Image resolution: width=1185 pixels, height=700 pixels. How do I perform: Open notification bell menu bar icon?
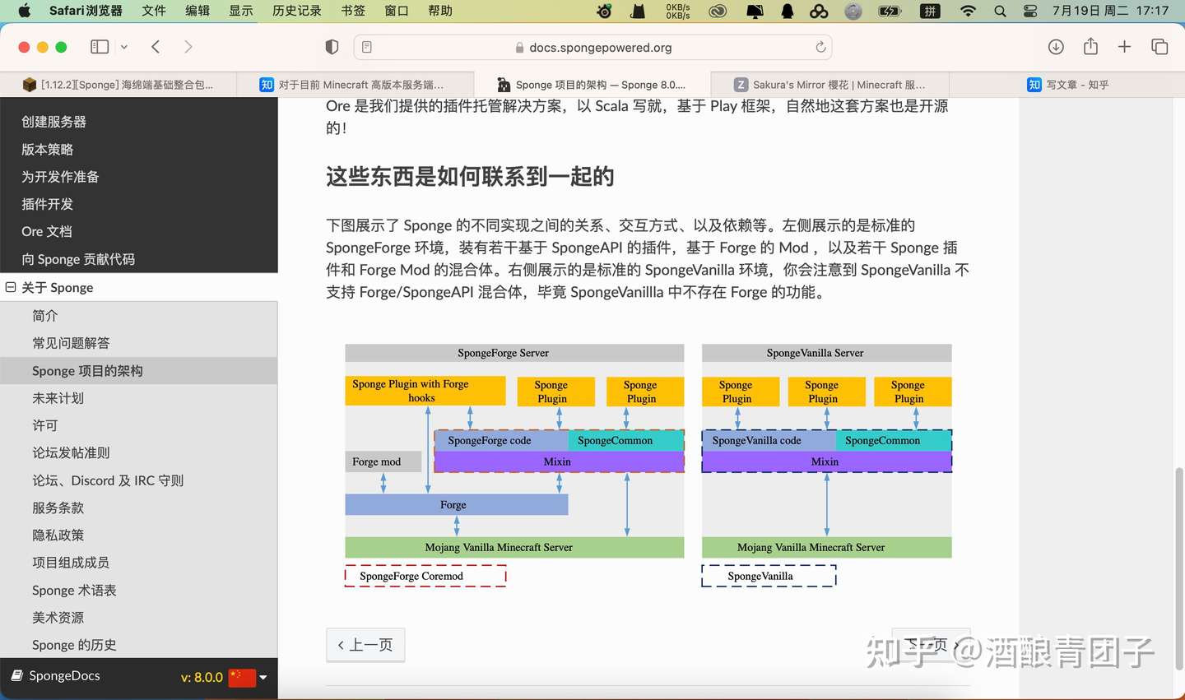(788, 11)
